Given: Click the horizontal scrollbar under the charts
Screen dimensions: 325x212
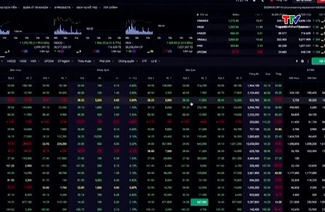Looking at the screenshot, I should (x=2, y=57).
